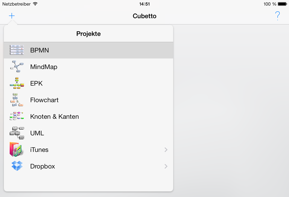This screenshot has width=289, height=197.
Task: Click the iTunes folder icon
Action: tap(17, 150)
